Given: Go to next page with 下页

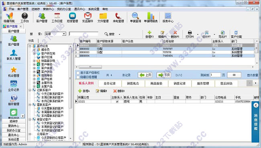Looking at the screenshot, I should 164,75.
